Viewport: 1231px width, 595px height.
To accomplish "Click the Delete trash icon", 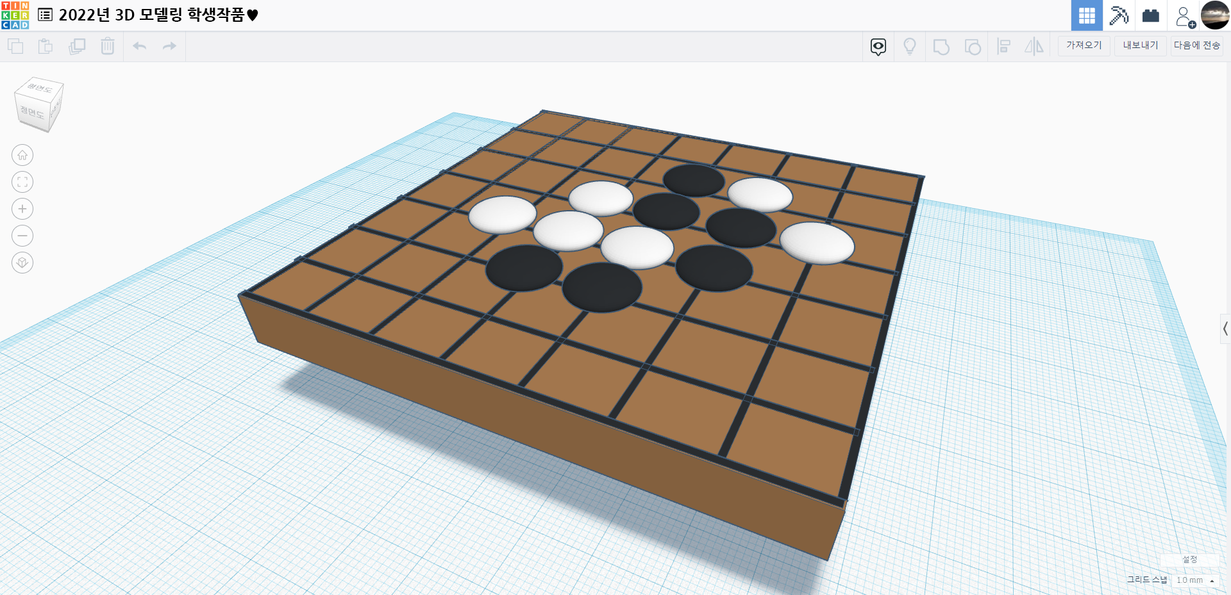I will (108, 46).
